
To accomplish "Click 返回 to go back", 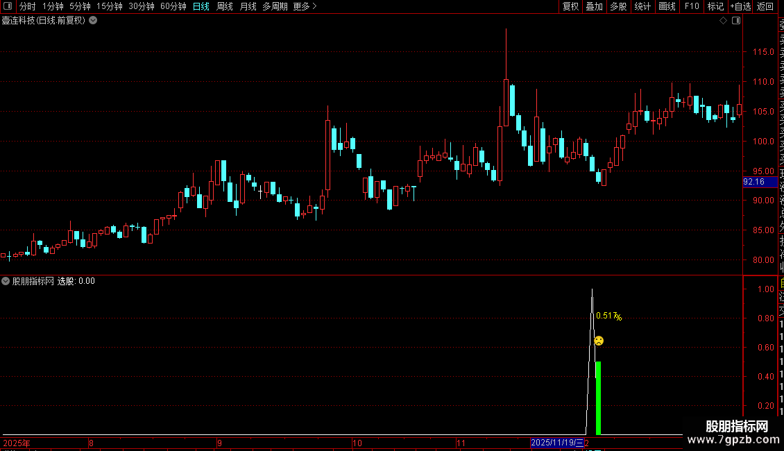I will pyautogui.click(x=765, y=6).
